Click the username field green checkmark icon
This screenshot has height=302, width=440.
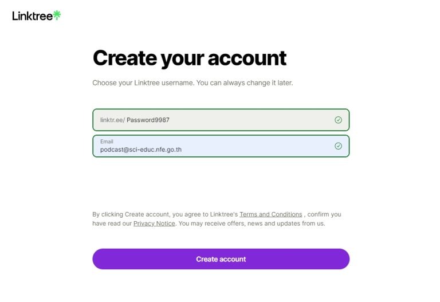(x=338, y=120)
